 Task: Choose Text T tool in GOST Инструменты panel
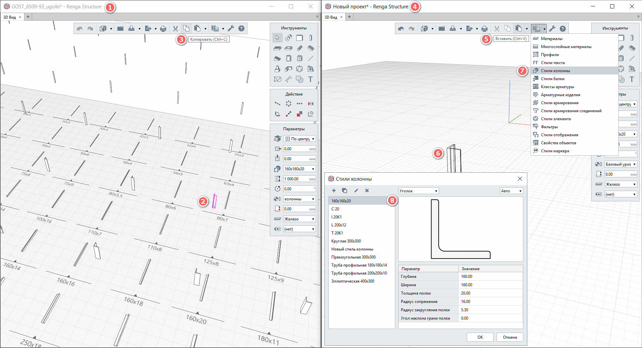(311, 79)
